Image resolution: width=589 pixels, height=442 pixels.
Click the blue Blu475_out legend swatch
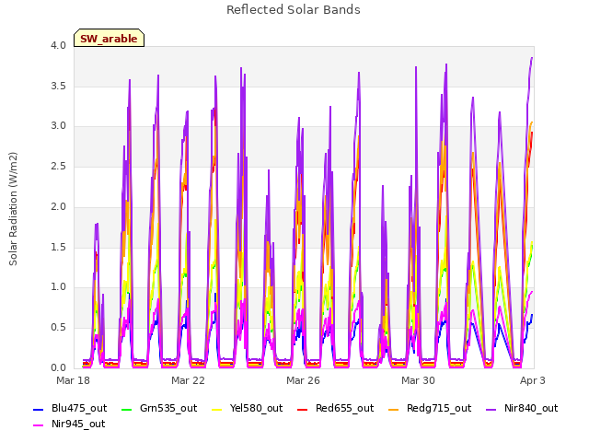[39, 409]
